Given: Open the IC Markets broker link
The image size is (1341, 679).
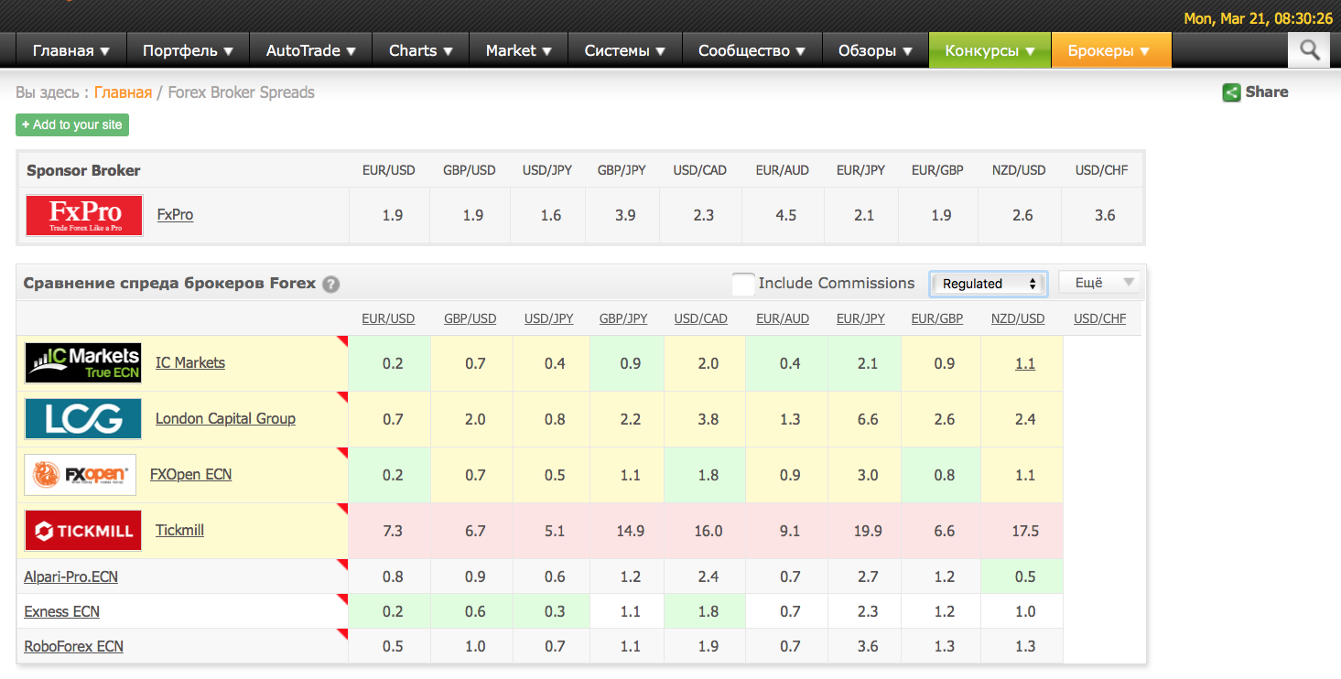Looking at the screenshot, I should (190, 362).
